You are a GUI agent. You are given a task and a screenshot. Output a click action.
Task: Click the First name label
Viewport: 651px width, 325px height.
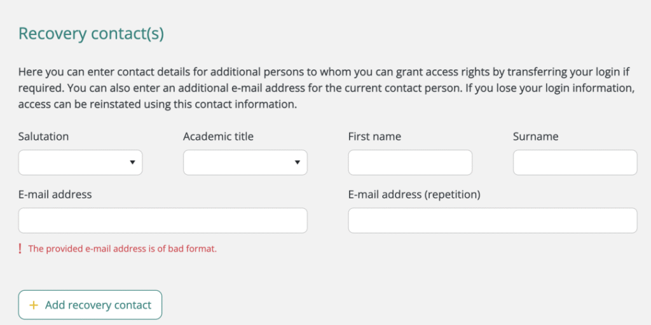click(x=374, y=137)
